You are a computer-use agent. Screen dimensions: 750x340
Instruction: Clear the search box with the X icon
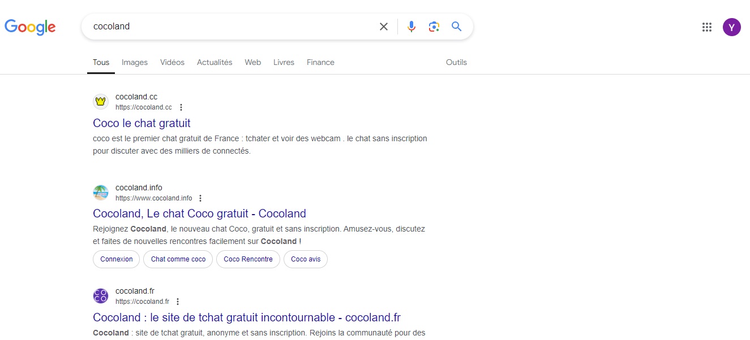[x=384, y=27]
